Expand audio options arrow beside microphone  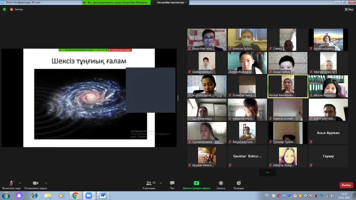[20, 183]
